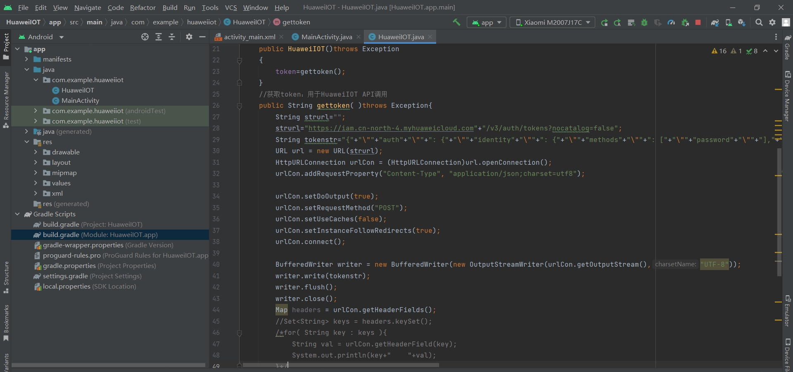This screenshot has width=793, height=372.
Task: Click the red Stop button
Action: tap(698, 22)
